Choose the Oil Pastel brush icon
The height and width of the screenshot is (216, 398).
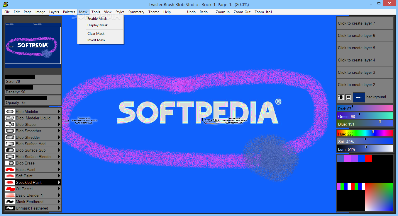(10, 189)
